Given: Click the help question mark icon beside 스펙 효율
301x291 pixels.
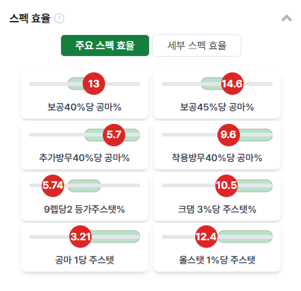Looking at the screenshot, I should click(59, 19).
